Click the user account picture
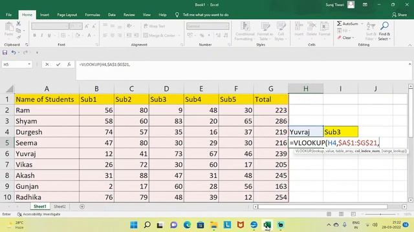The width and height of the screenshot is (414, 232). click(x=351, y=5)
